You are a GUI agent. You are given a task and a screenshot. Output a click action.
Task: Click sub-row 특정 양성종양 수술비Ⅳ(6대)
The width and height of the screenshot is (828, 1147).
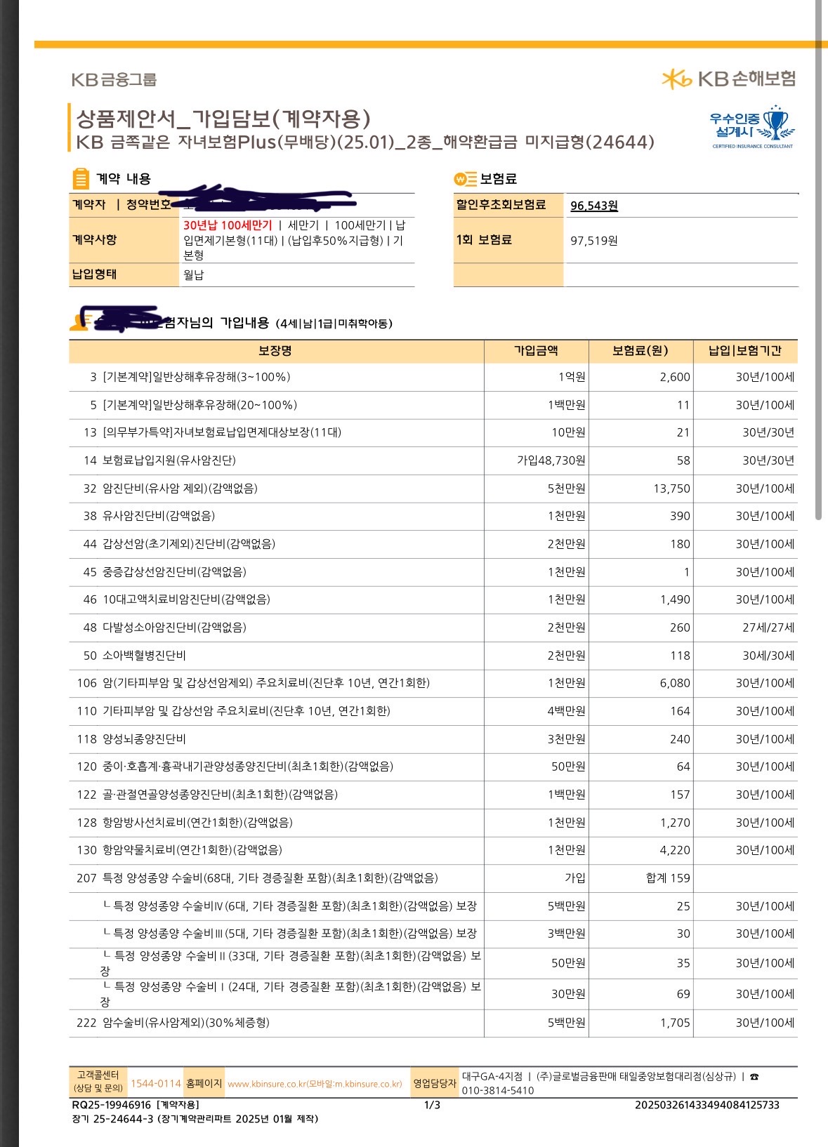(433, 906)
